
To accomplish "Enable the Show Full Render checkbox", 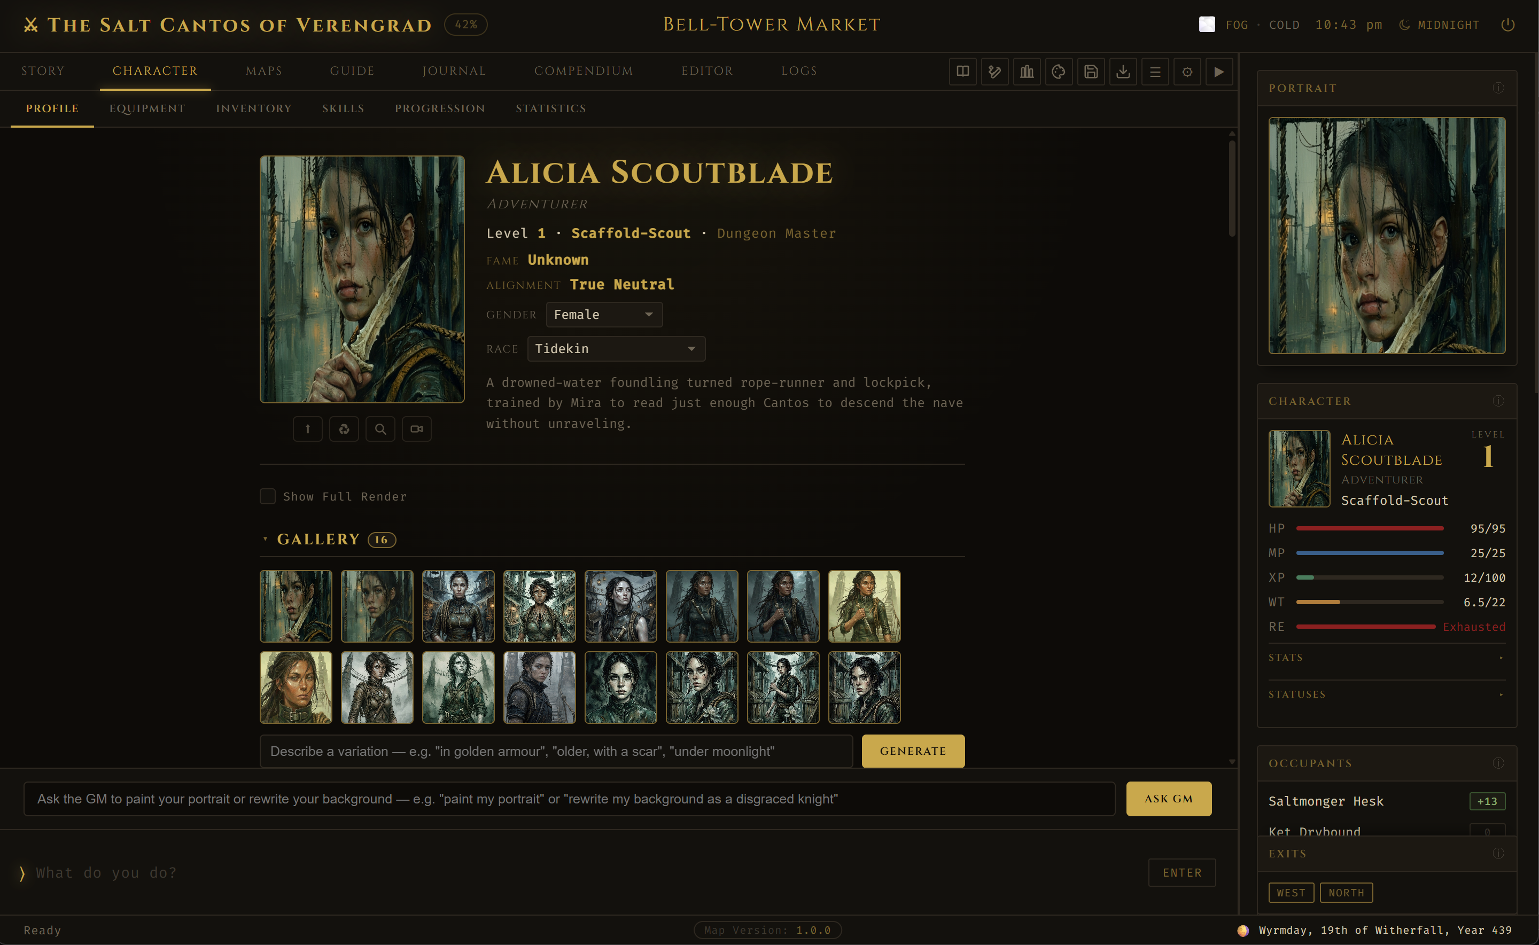I will tap(268, 496).
